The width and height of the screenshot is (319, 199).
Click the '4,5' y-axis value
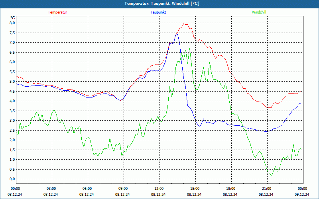pyautogui.click(x=13, y=91)
